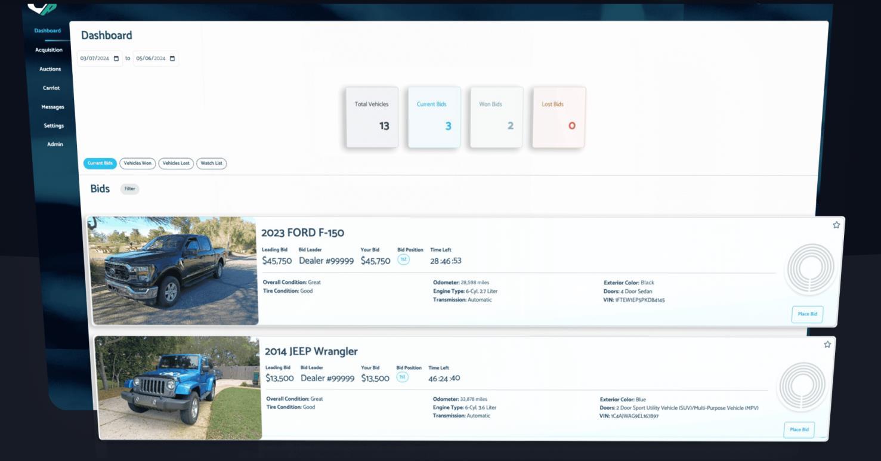
Task: Click the Jeep Wrangler exterior color Blue
Action: click(x=641, y=400)
